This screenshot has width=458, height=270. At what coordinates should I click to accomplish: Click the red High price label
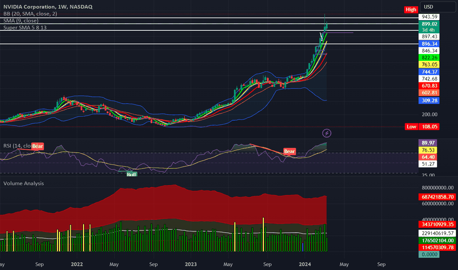[x=411, y=10]
